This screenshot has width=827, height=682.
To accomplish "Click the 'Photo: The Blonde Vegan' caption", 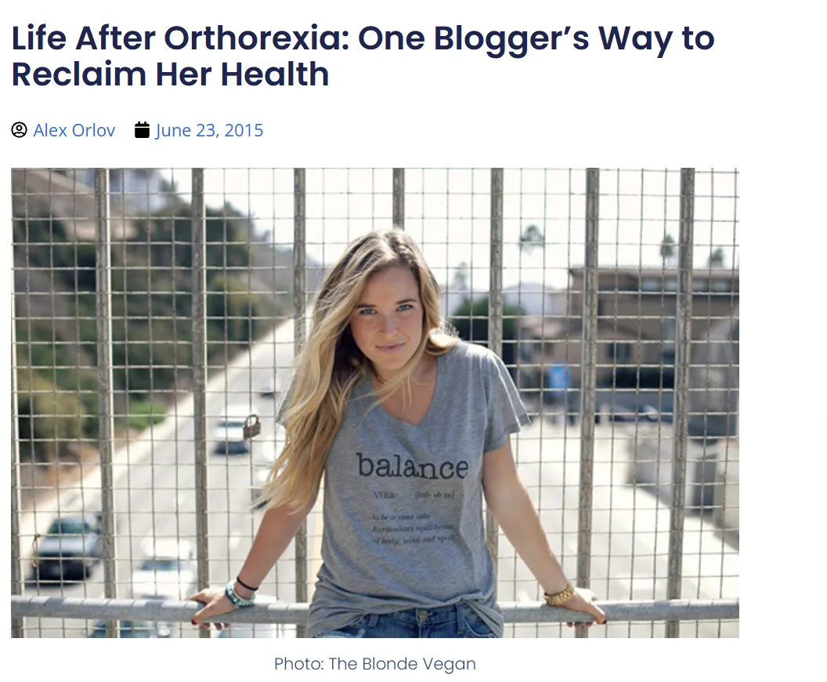I will 375,663.
